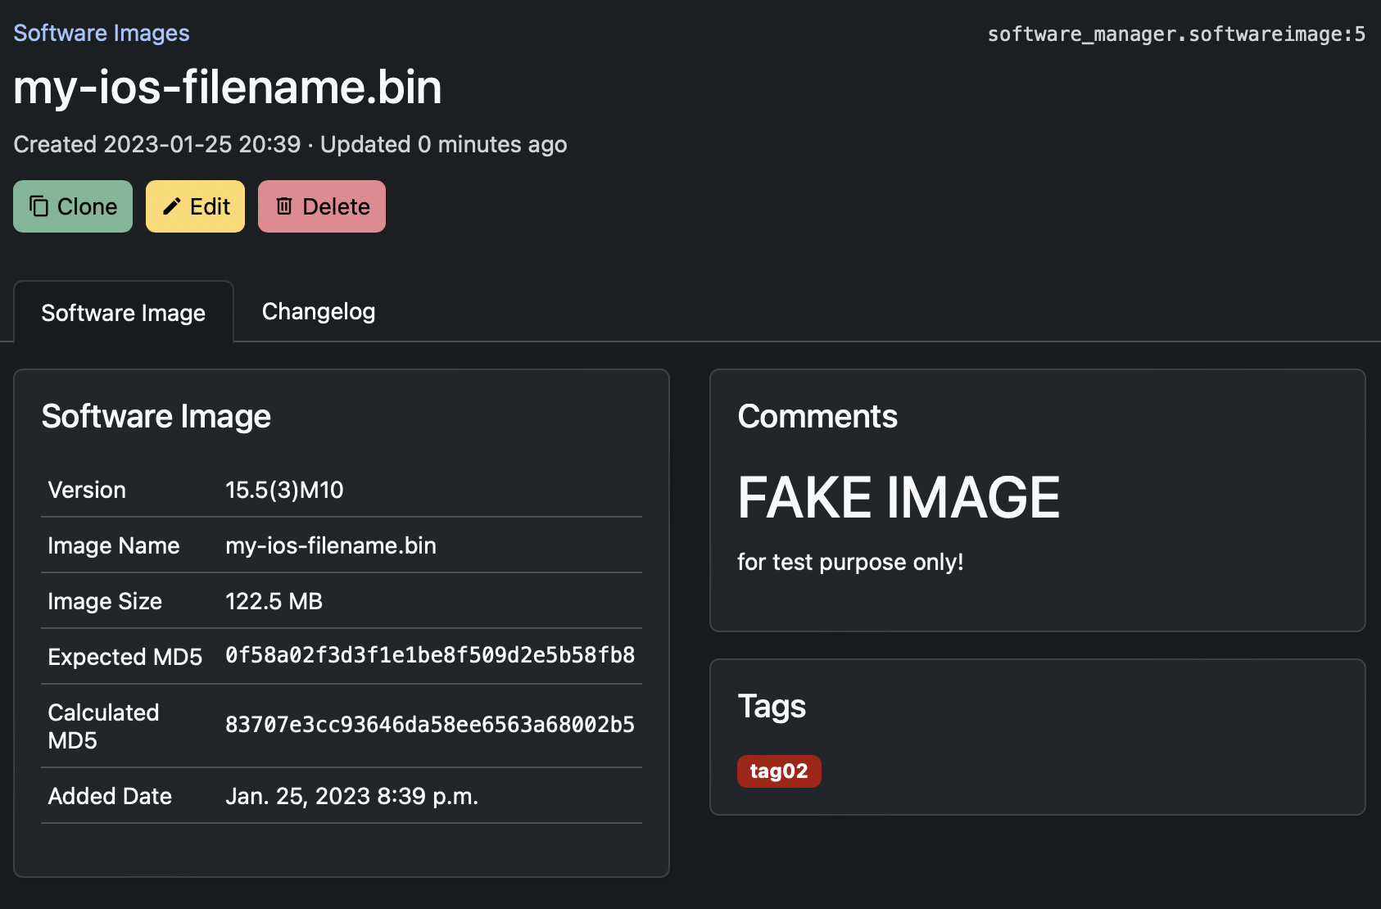Click the trash icon in Delete button
This screenshot has width=1381, height=909.
284,206
